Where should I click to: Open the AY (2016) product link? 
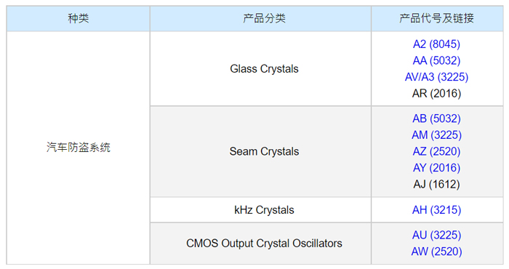tap(436, 168)
